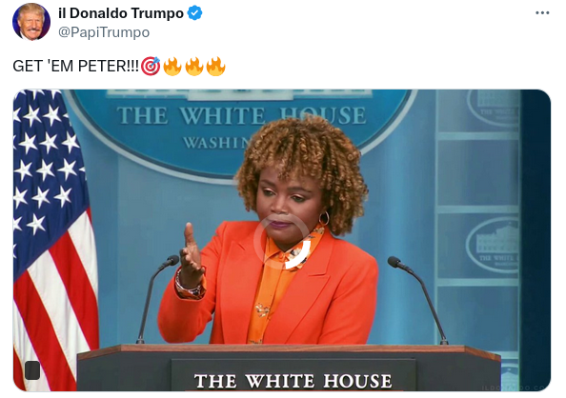Screen dimensions: 566x398
Task: Click the video loading spinner
Action: point(282,242)
